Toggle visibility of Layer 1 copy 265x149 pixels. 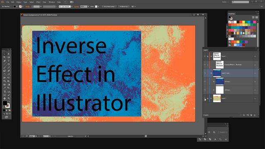(205, 73)
